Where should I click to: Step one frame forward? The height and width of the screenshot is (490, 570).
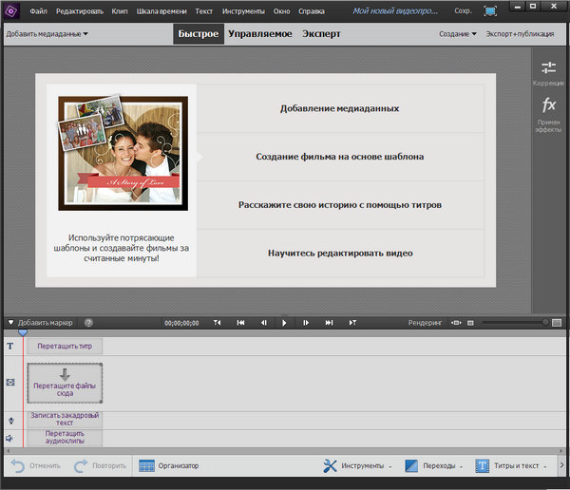pos(306,323)
